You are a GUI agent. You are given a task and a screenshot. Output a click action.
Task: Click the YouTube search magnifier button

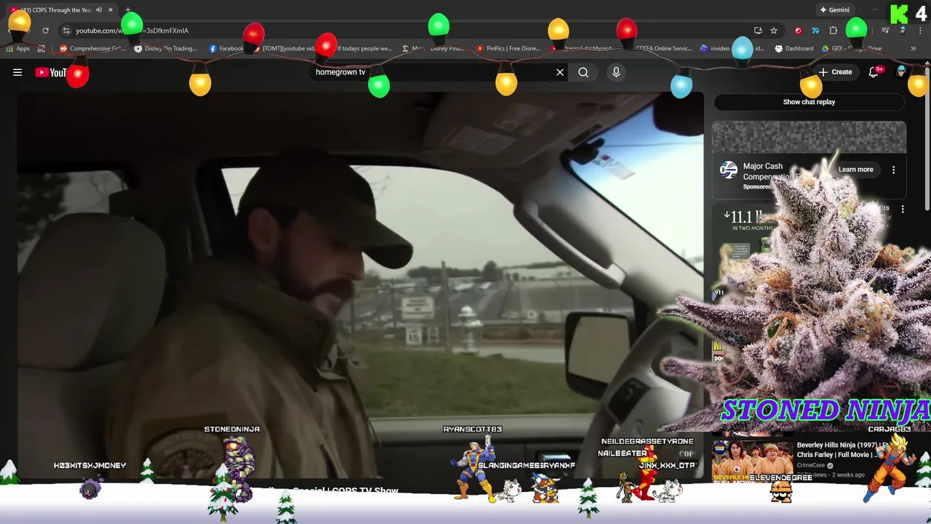click(583, 72)
